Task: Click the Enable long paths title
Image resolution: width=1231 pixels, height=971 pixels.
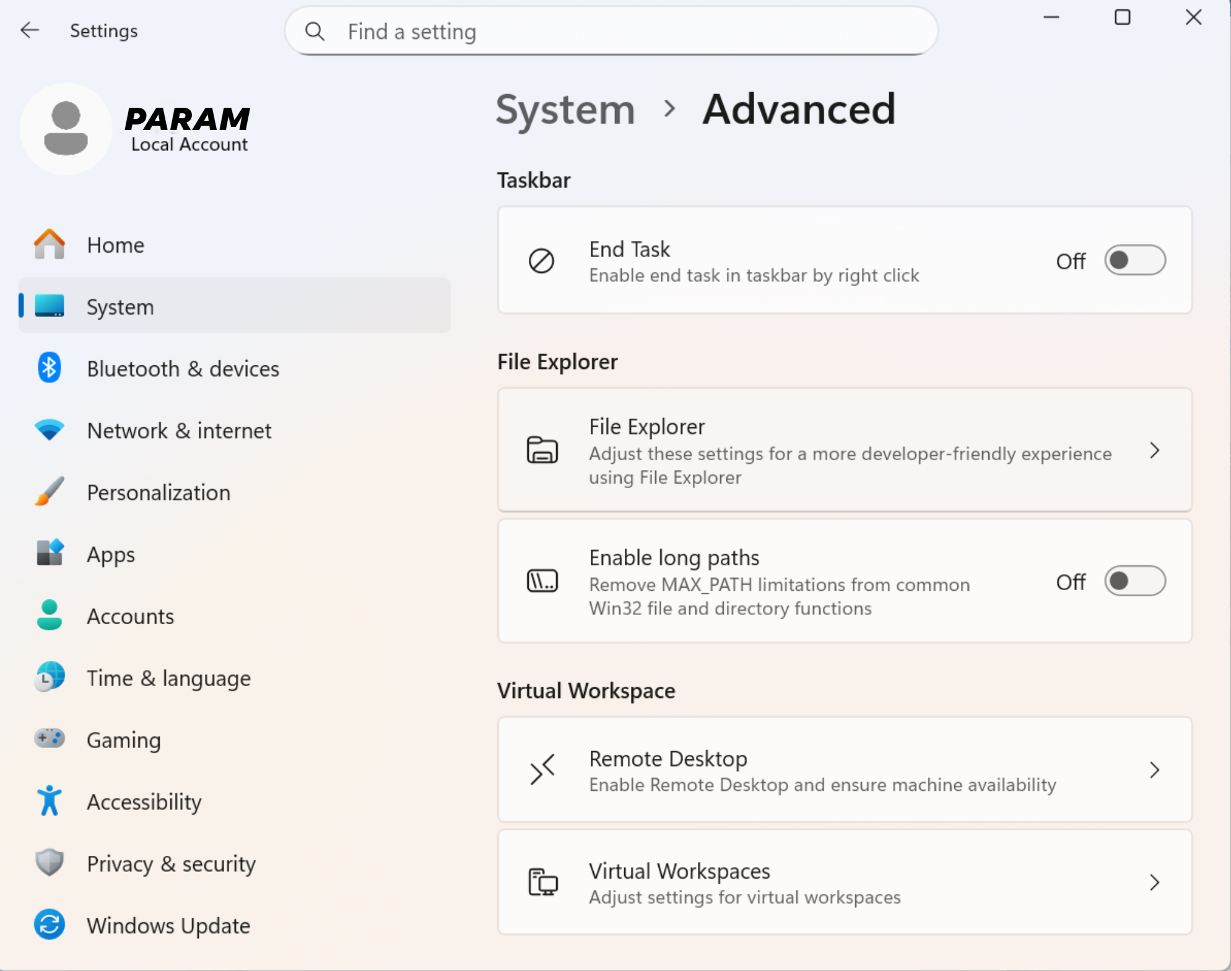Action: coord(674,558)
